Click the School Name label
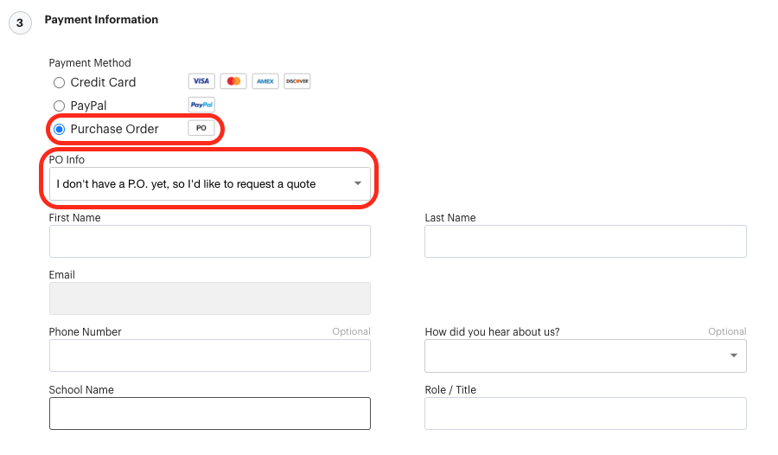778x455 pixels. click(x=81, y=390)
